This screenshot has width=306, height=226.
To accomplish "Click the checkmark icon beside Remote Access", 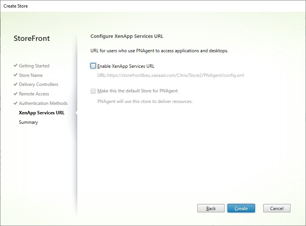I will click(16, 94).
